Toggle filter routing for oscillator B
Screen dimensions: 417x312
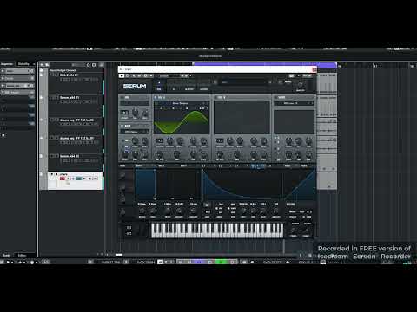pyautogui.click(x=276, y=142)
